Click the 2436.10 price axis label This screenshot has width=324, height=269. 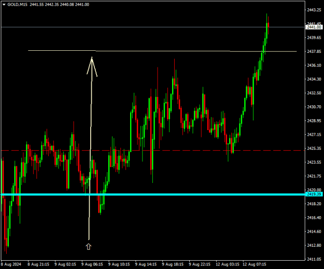coord(314,65)
